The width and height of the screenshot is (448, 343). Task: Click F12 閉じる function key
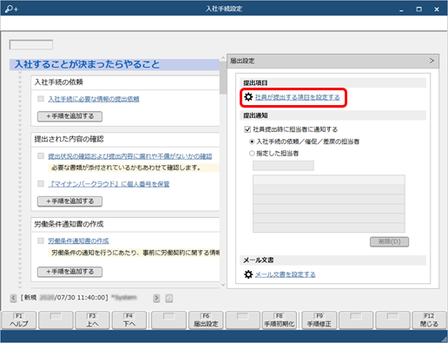tap(429, 320)
